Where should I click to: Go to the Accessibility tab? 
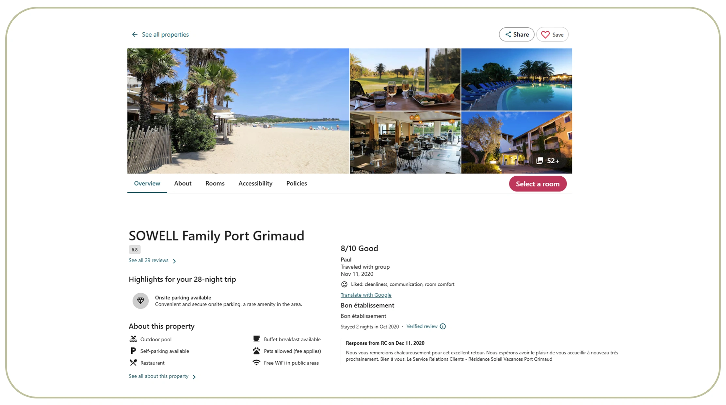[x=255, y=184]
